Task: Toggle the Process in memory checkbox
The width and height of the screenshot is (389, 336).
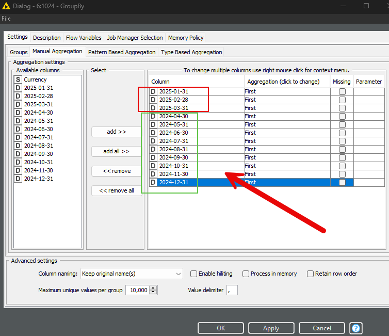Action: pyautogui.click(x=246, y=274)
